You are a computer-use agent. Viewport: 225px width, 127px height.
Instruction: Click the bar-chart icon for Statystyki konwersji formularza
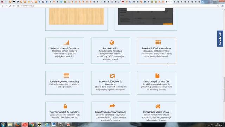point(66,43)
